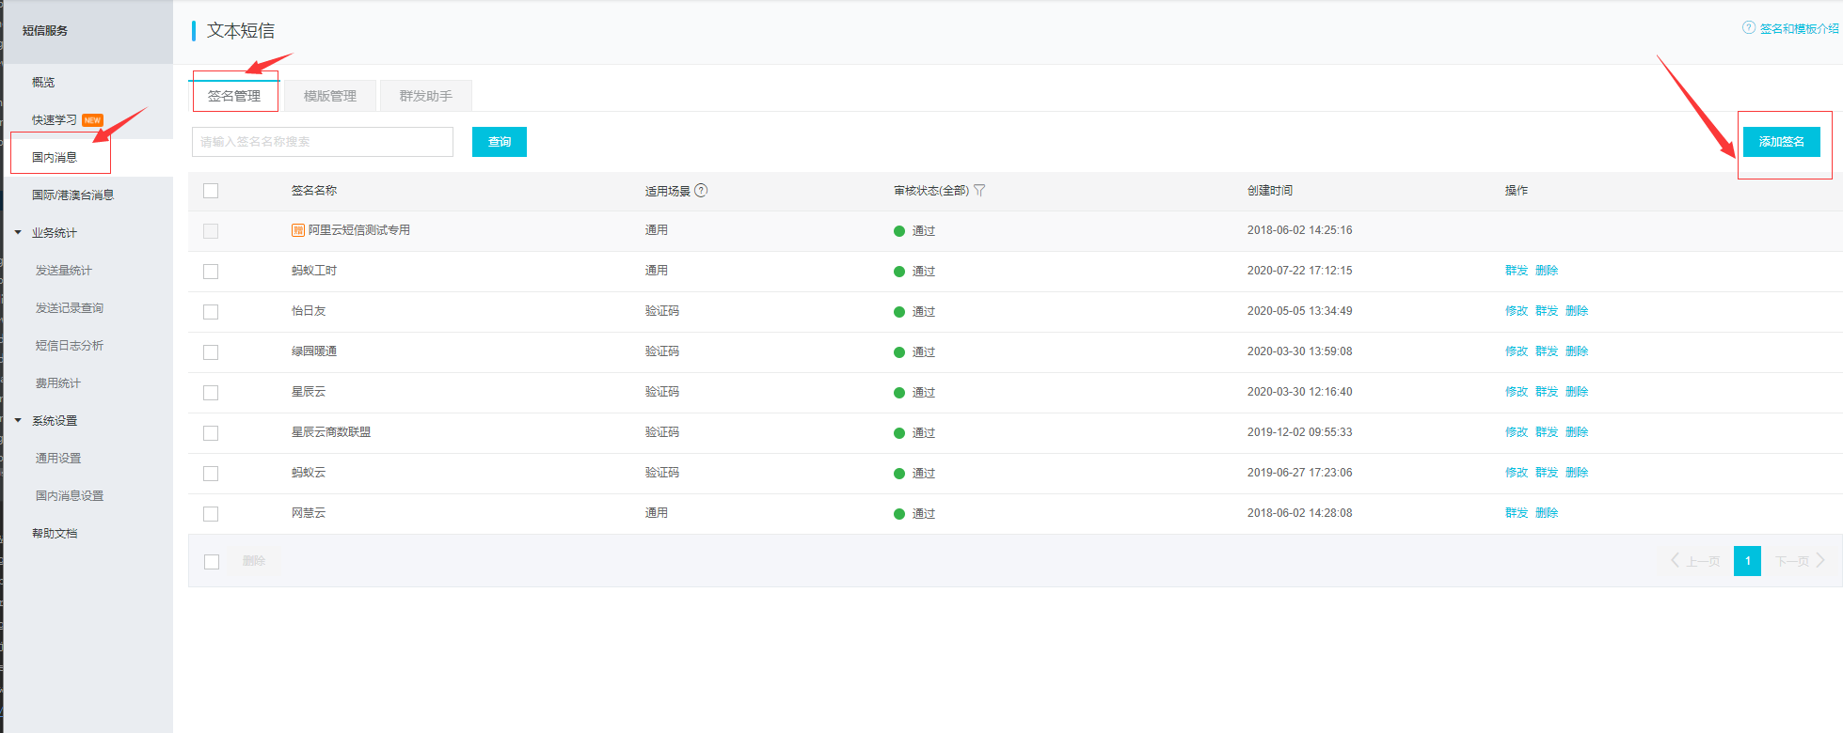1843x733 pixels.
Task: Open the 签名和模板介绍 link
Action: (1799, 28)
